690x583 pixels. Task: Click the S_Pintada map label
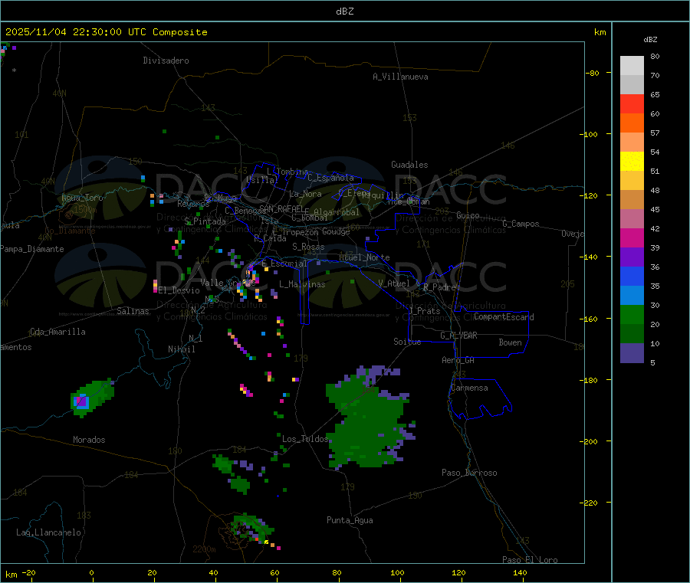click(205, 221)
